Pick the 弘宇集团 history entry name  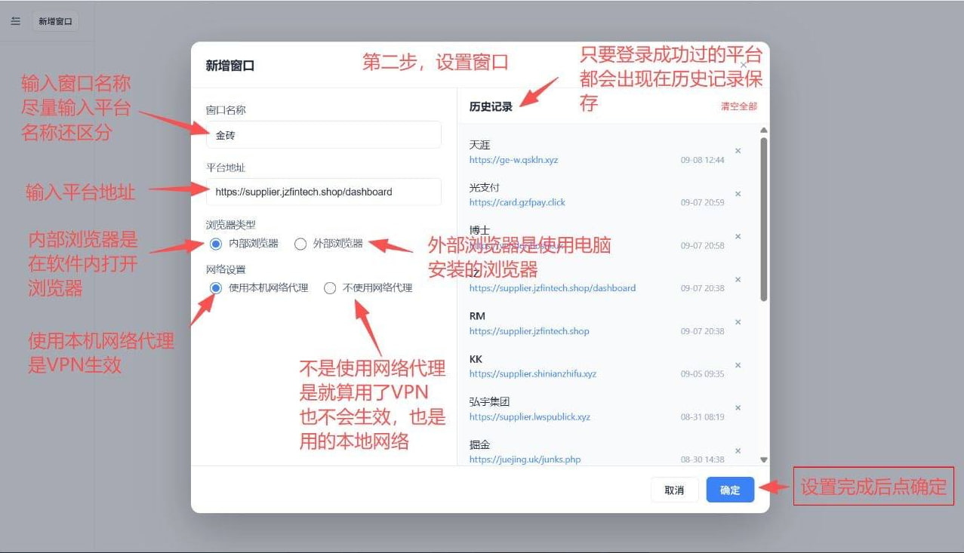coord(490,402)
